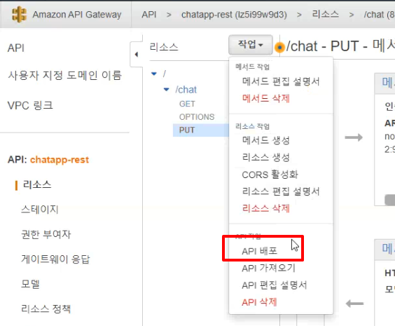Select the /chat resource
Viewport: 395px width, 326px height.
click(x=186, y=90)
